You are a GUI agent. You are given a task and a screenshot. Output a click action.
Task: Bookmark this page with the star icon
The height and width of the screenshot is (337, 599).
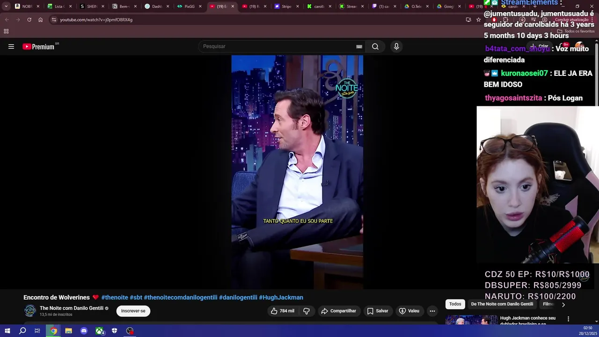point(478,20)
